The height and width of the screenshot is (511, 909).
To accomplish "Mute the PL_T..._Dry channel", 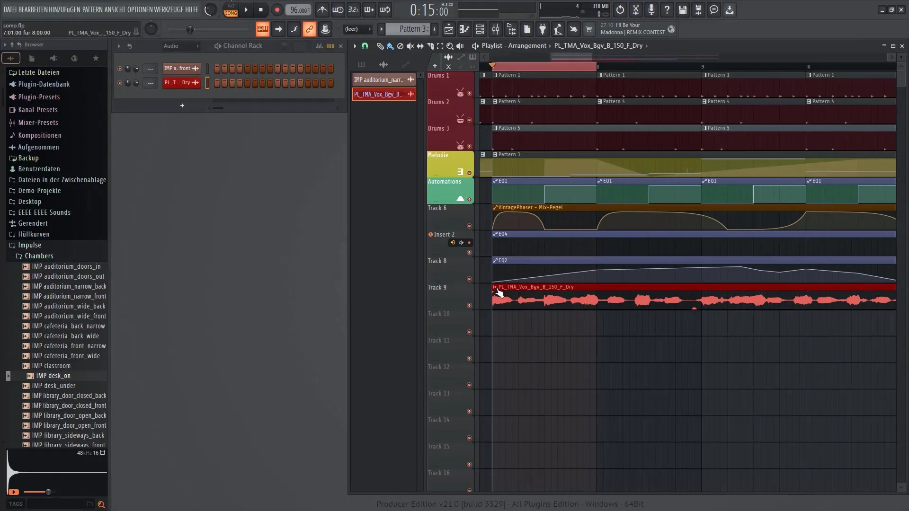I will coord(119,83).
